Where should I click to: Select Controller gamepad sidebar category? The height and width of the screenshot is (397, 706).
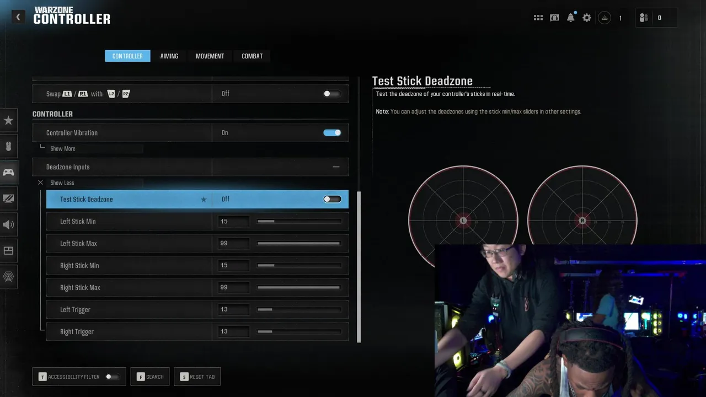[x=8, y=173]
